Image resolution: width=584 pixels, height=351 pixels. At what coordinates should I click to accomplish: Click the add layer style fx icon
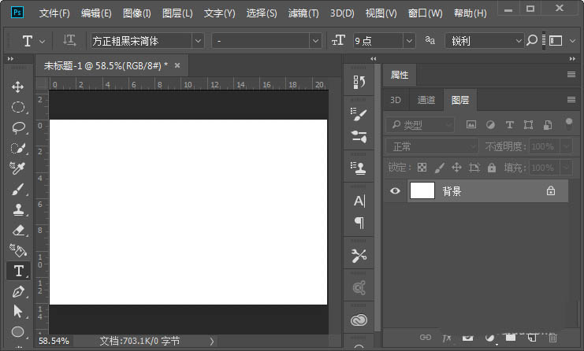coord(447,338)
